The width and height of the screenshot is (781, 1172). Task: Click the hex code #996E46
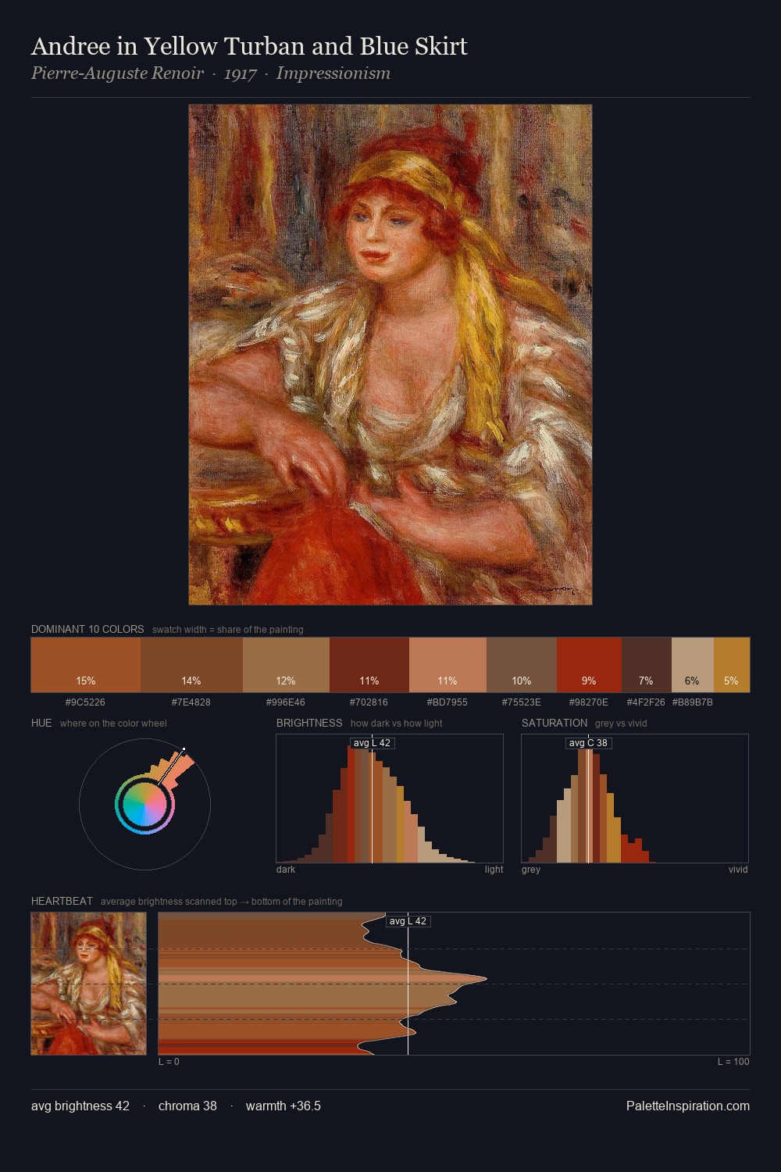[x=286, y=702]
